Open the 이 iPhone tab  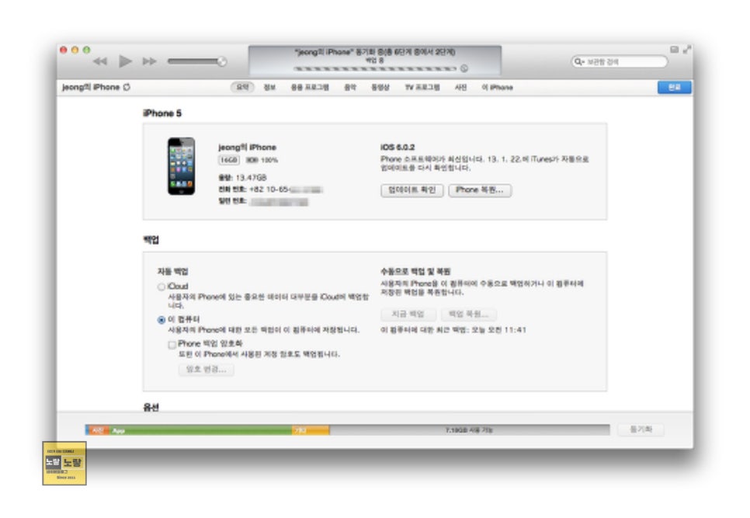497,88
